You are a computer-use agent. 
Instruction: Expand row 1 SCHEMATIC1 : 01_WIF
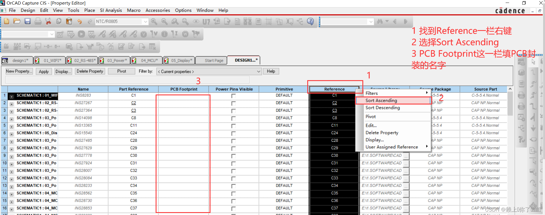tap(11, 97)
